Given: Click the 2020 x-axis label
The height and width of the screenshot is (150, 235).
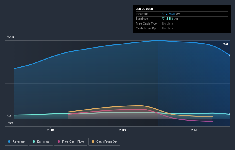Looking at the screenshot, I should point(195,130).
